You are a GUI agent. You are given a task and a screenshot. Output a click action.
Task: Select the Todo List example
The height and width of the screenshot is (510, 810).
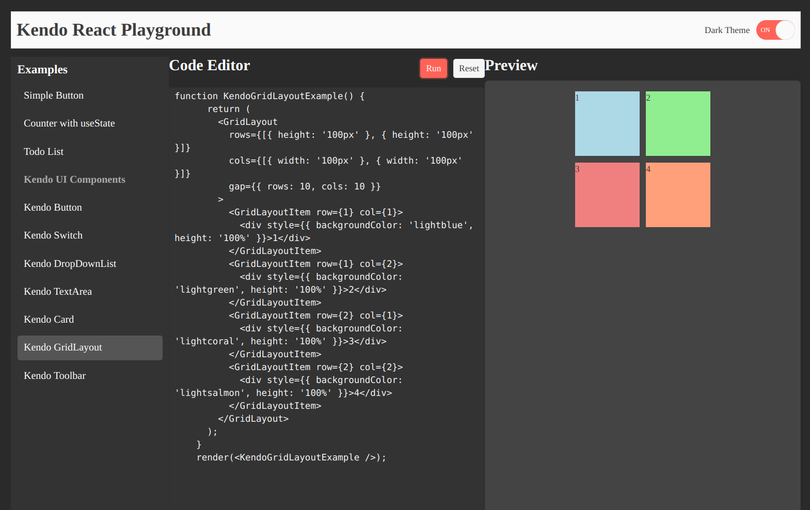(90, 152)
